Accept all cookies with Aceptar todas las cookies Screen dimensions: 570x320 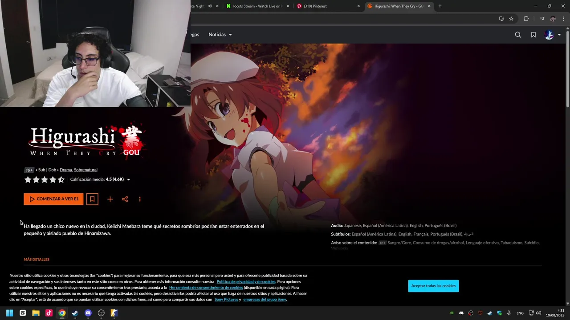[x=433, y=286]
